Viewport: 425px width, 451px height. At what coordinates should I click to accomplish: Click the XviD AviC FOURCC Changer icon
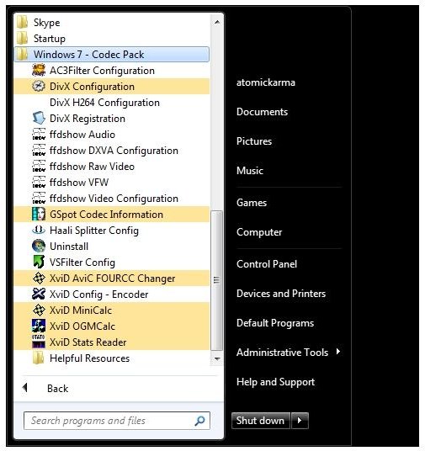(39, 279)
